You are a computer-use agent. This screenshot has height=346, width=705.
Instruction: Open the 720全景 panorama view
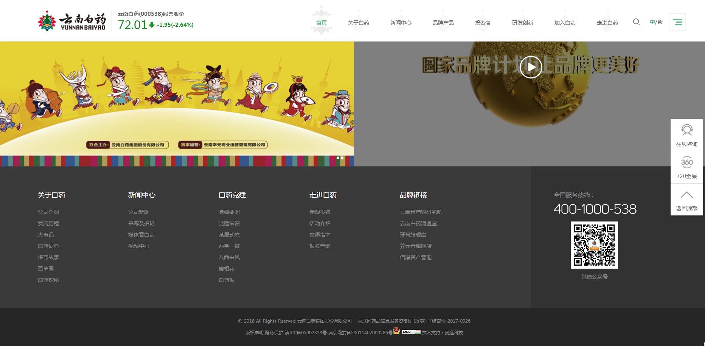tap(687, 168)
